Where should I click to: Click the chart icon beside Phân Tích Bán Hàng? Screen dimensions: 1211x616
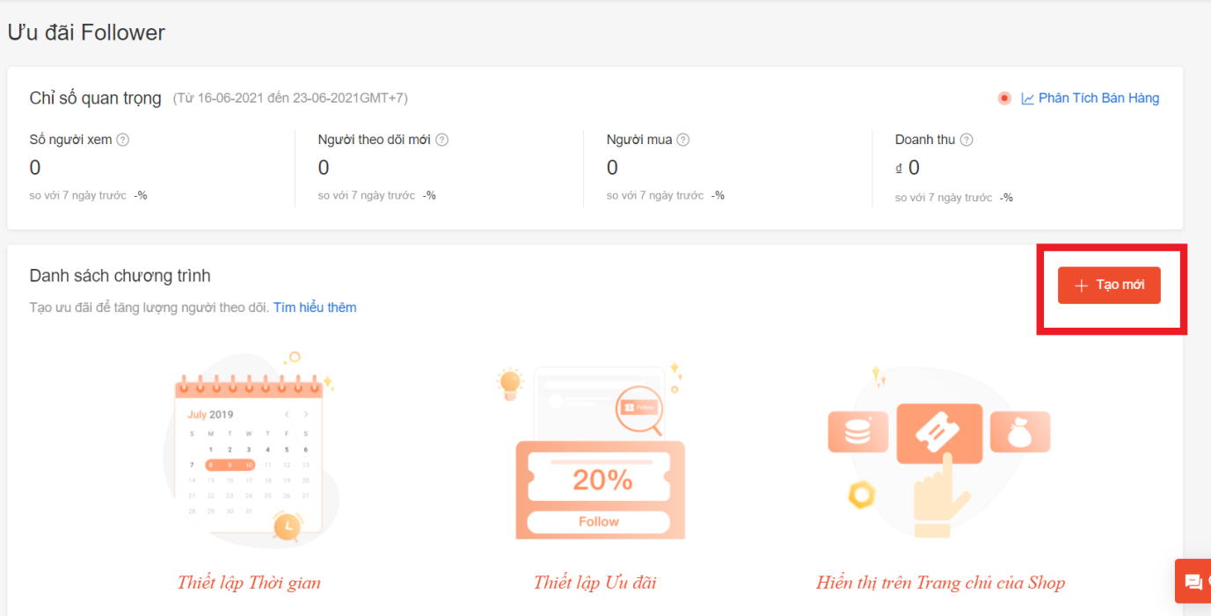click(x=1027, y=98)
